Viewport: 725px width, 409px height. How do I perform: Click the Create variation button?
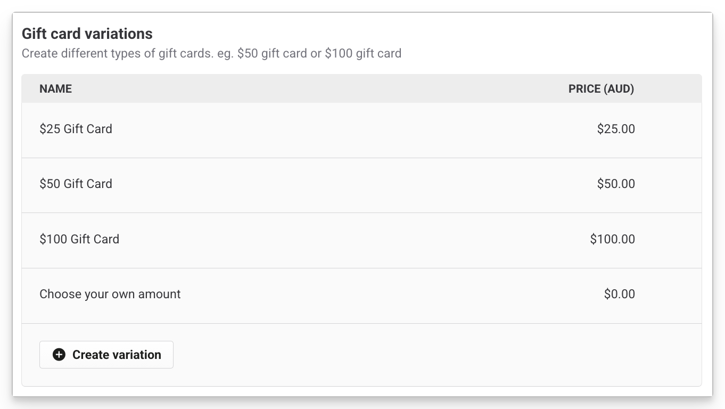[x=106, y=354]
